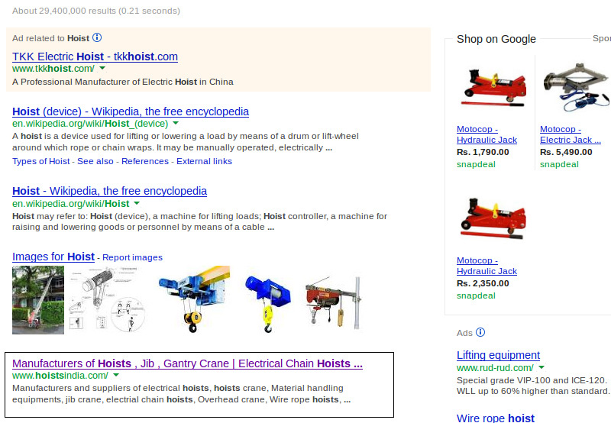Click the info icon beside Ad related to Hoist
The height and width of the screenshot is (423, 611).
(97, 37)
